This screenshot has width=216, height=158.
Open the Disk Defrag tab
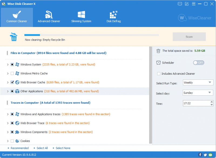114,17
